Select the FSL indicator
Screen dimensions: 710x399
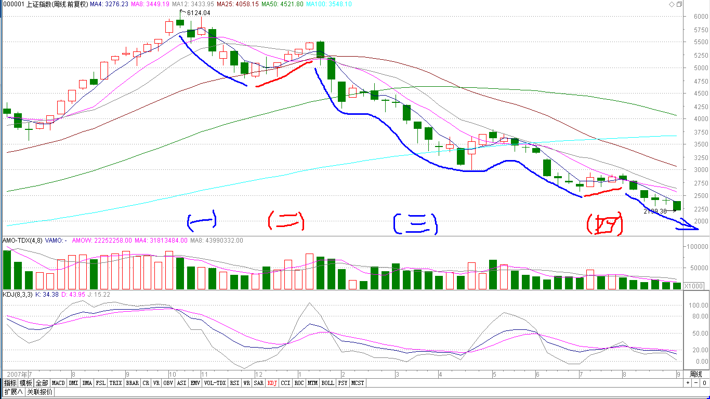click(100, 383)
